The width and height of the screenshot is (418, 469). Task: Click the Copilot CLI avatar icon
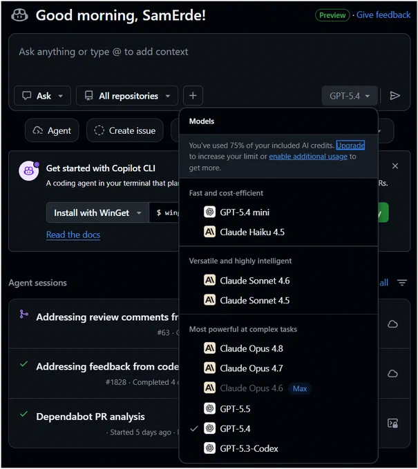pos(29,171)
